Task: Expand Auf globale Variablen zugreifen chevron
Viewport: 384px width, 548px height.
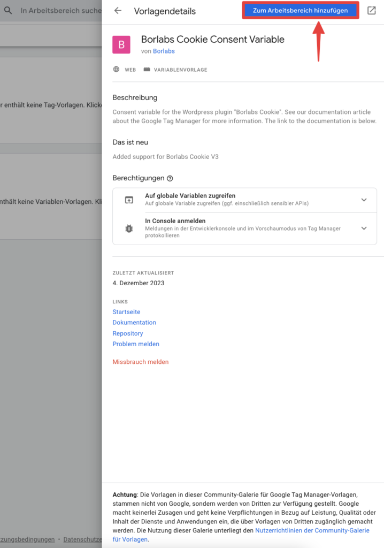Action: (364, 200)
